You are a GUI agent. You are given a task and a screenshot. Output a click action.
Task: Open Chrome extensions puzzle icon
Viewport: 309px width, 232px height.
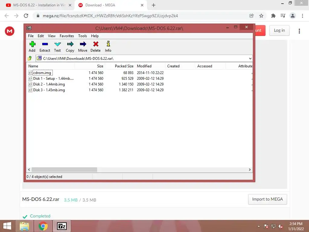273,16
